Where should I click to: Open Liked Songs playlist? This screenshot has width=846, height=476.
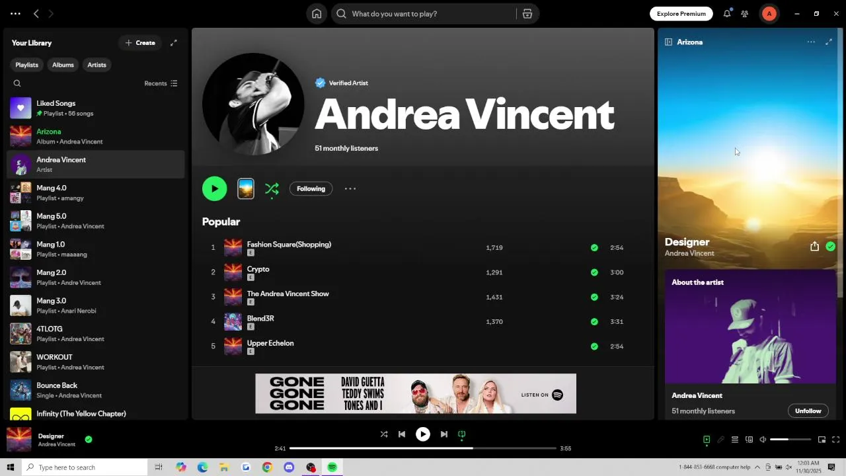click(x=96, y=108)
